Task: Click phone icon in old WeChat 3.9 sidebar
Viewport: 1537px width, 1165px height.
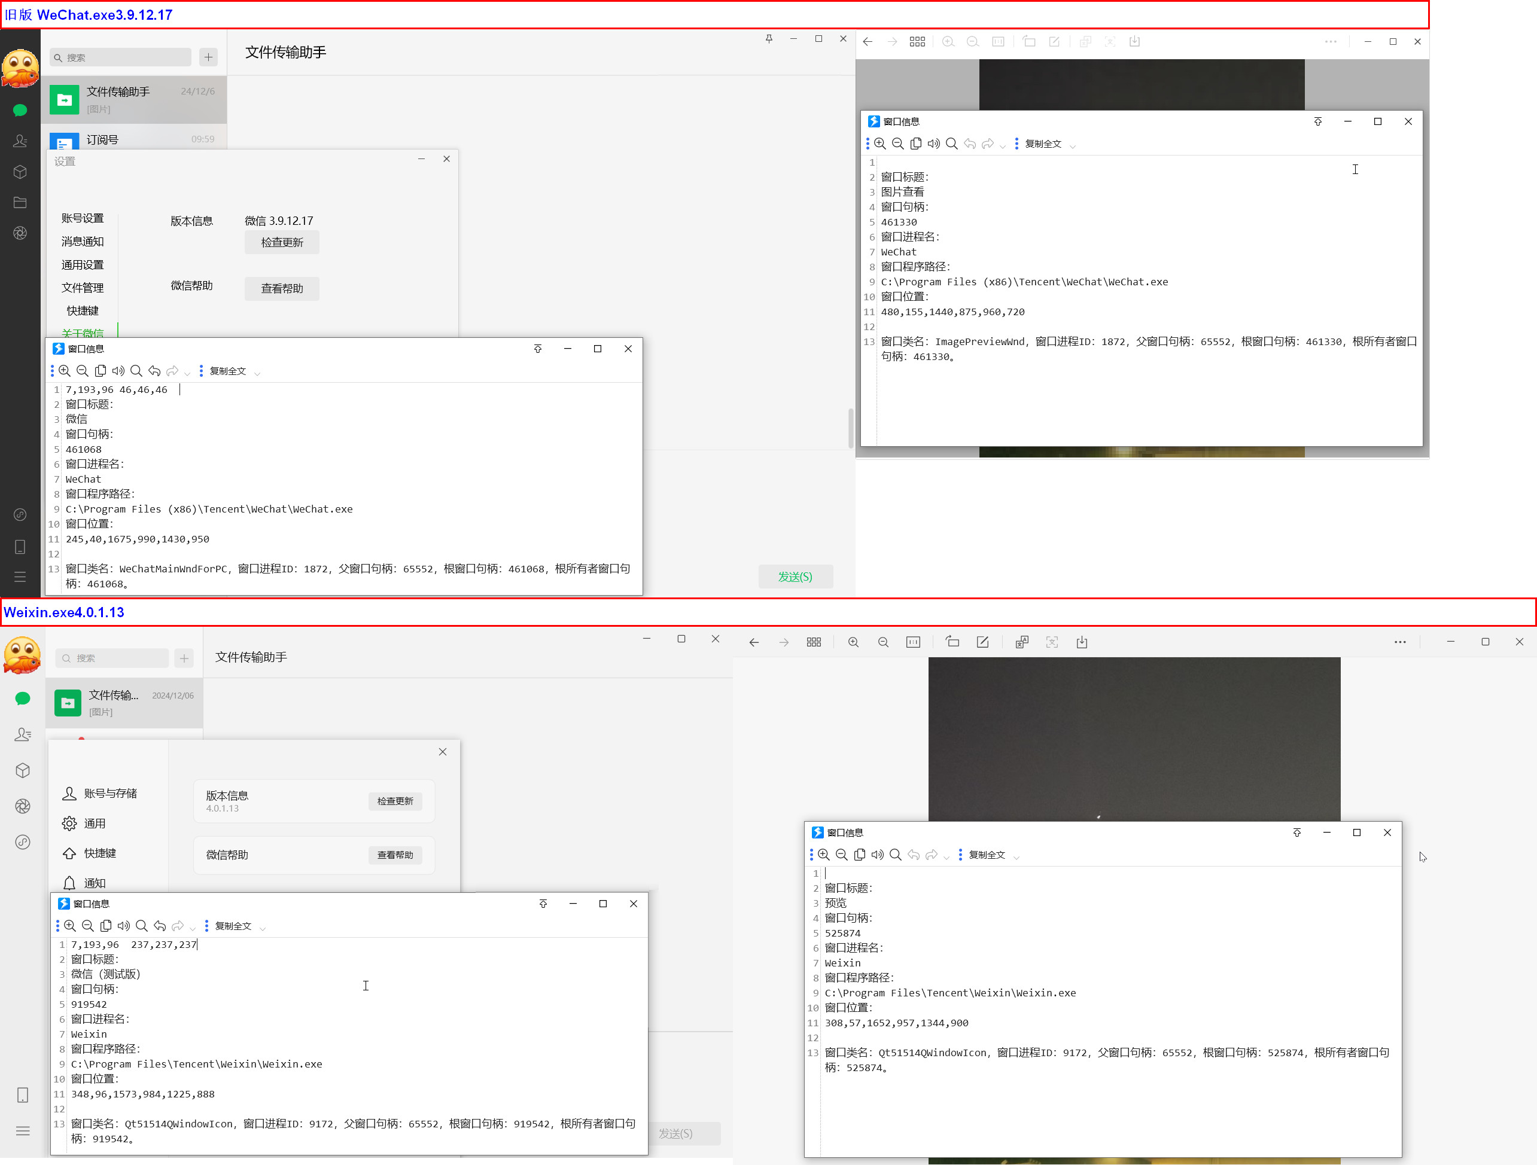Action: point(20,547)
